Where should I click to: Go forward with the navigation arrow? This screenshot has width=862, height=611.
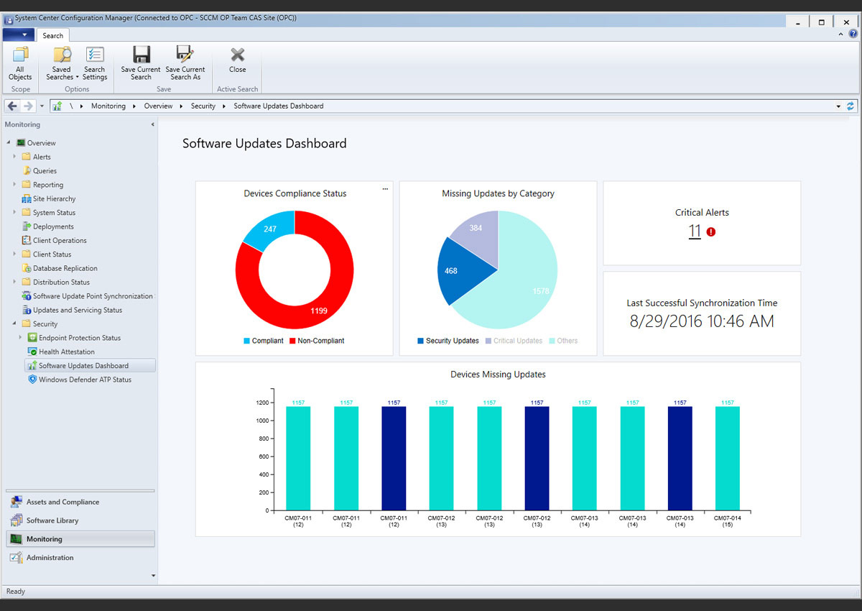coord(28,106)
